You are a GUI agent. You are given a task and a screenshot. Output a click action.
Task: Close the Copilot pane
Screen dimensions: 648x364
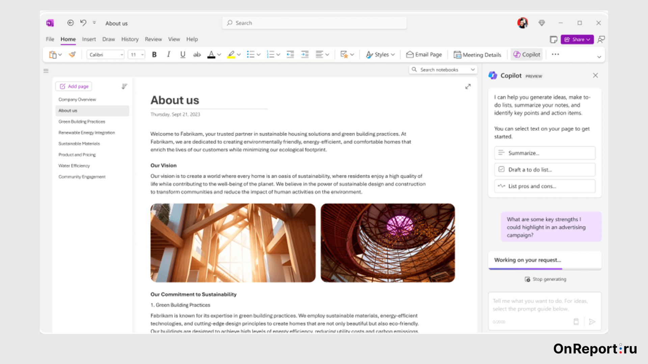click(595, 75)
